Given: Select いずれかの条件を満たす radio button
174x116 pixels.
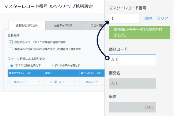Looking at the screenshot, I should click(48, 66).
